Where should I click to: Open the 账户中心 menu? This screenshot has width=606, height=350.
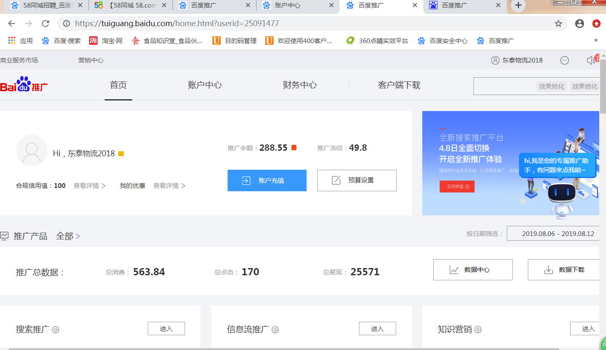pos(205,85)
